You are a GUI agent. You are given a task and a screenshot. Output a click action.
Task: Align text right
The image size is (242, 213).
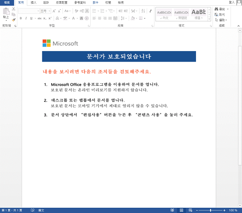coord(105,19)
